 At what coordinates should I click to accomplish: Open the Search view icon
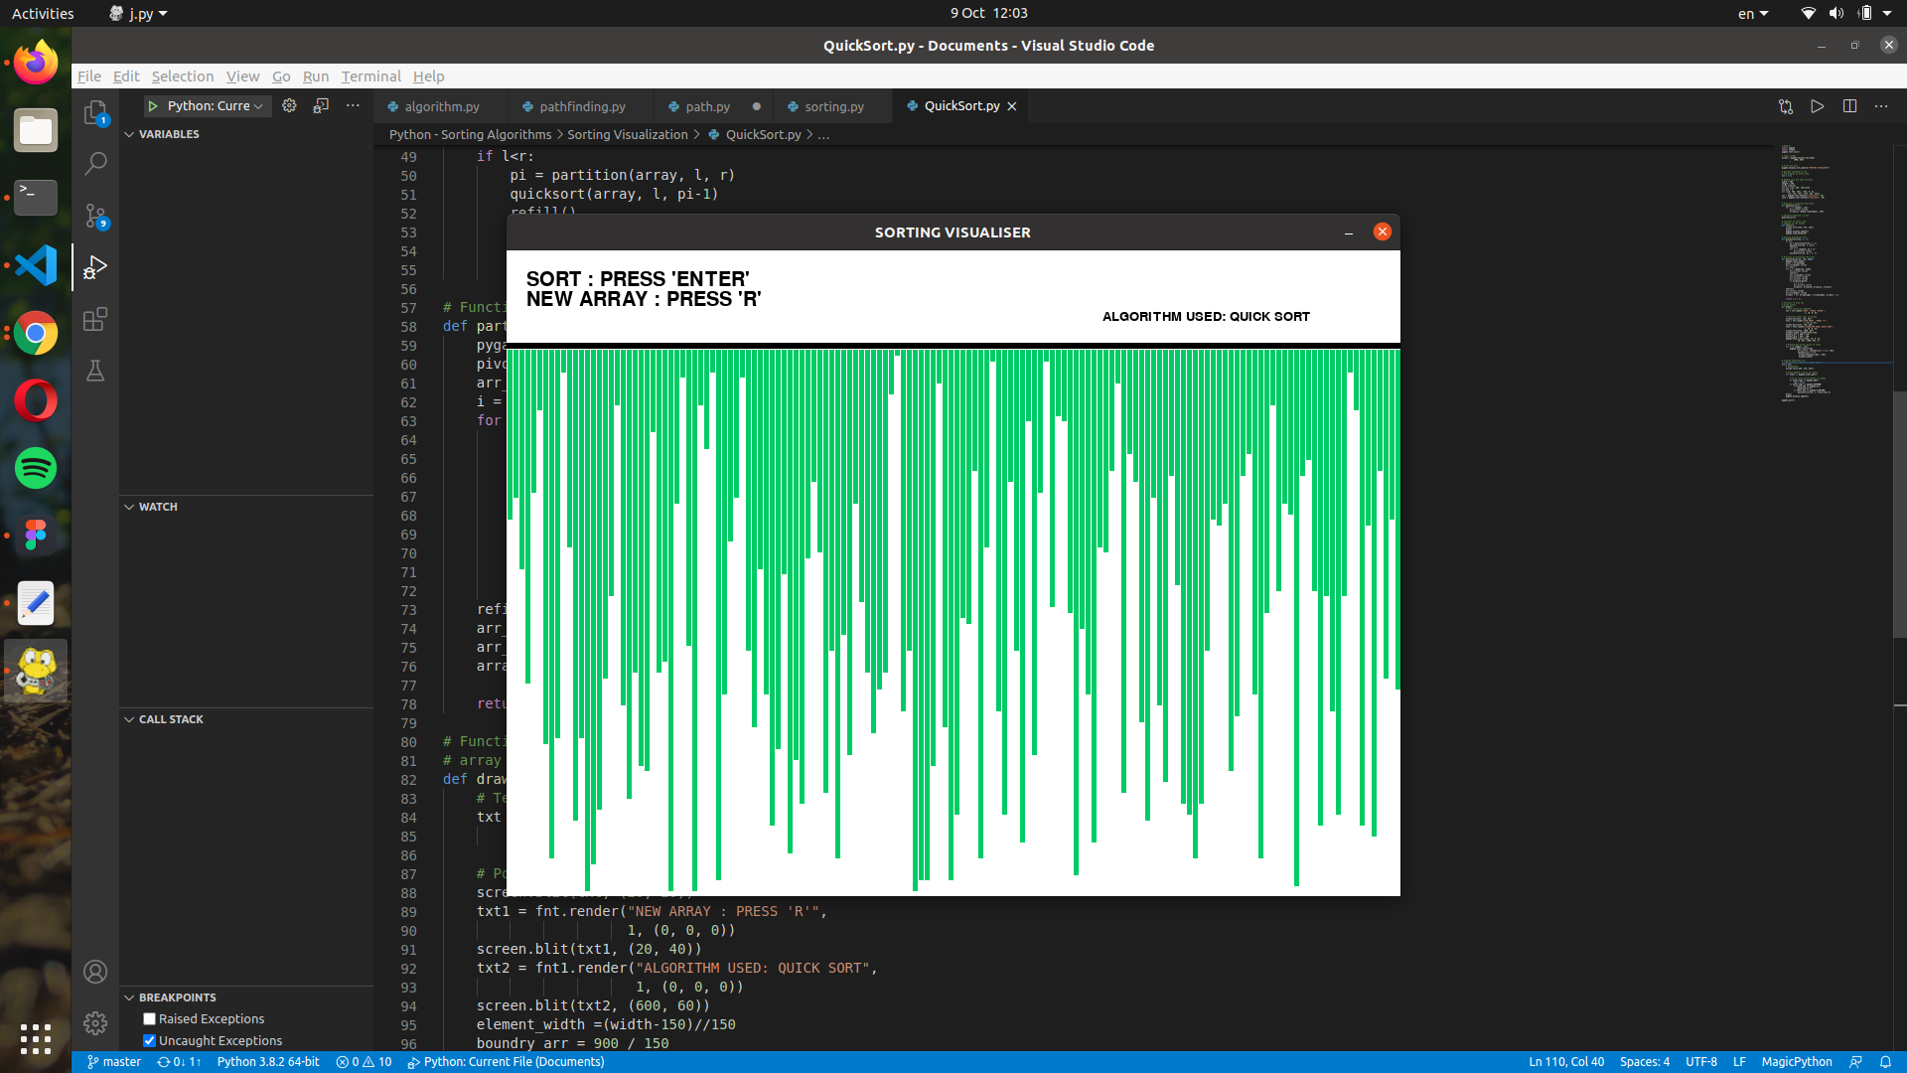95,164
